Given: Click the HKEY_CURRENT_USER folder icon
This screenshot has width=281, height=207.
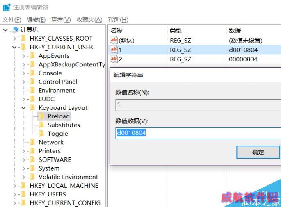Looking at the screenshot, I should click(23, 47).
